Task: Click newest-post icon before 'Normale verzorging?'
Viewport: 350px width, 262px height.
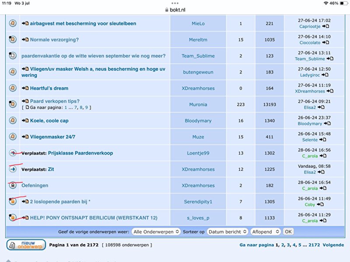Action: [x=25, y=40]
